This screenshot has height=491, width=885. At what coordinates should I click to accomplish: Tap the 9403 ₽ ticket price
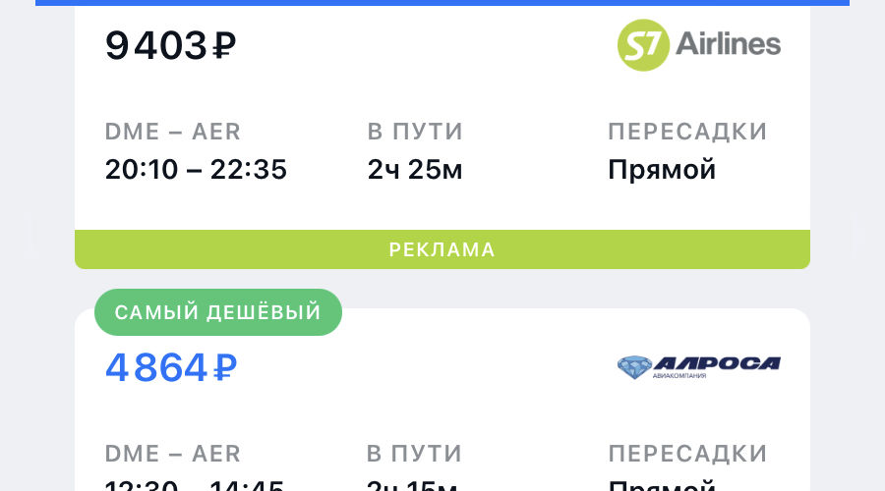point(171,45)
